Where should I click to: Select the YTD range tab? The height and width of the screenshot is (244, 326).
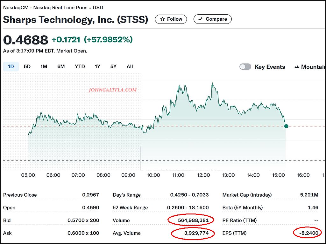[80, 66]
